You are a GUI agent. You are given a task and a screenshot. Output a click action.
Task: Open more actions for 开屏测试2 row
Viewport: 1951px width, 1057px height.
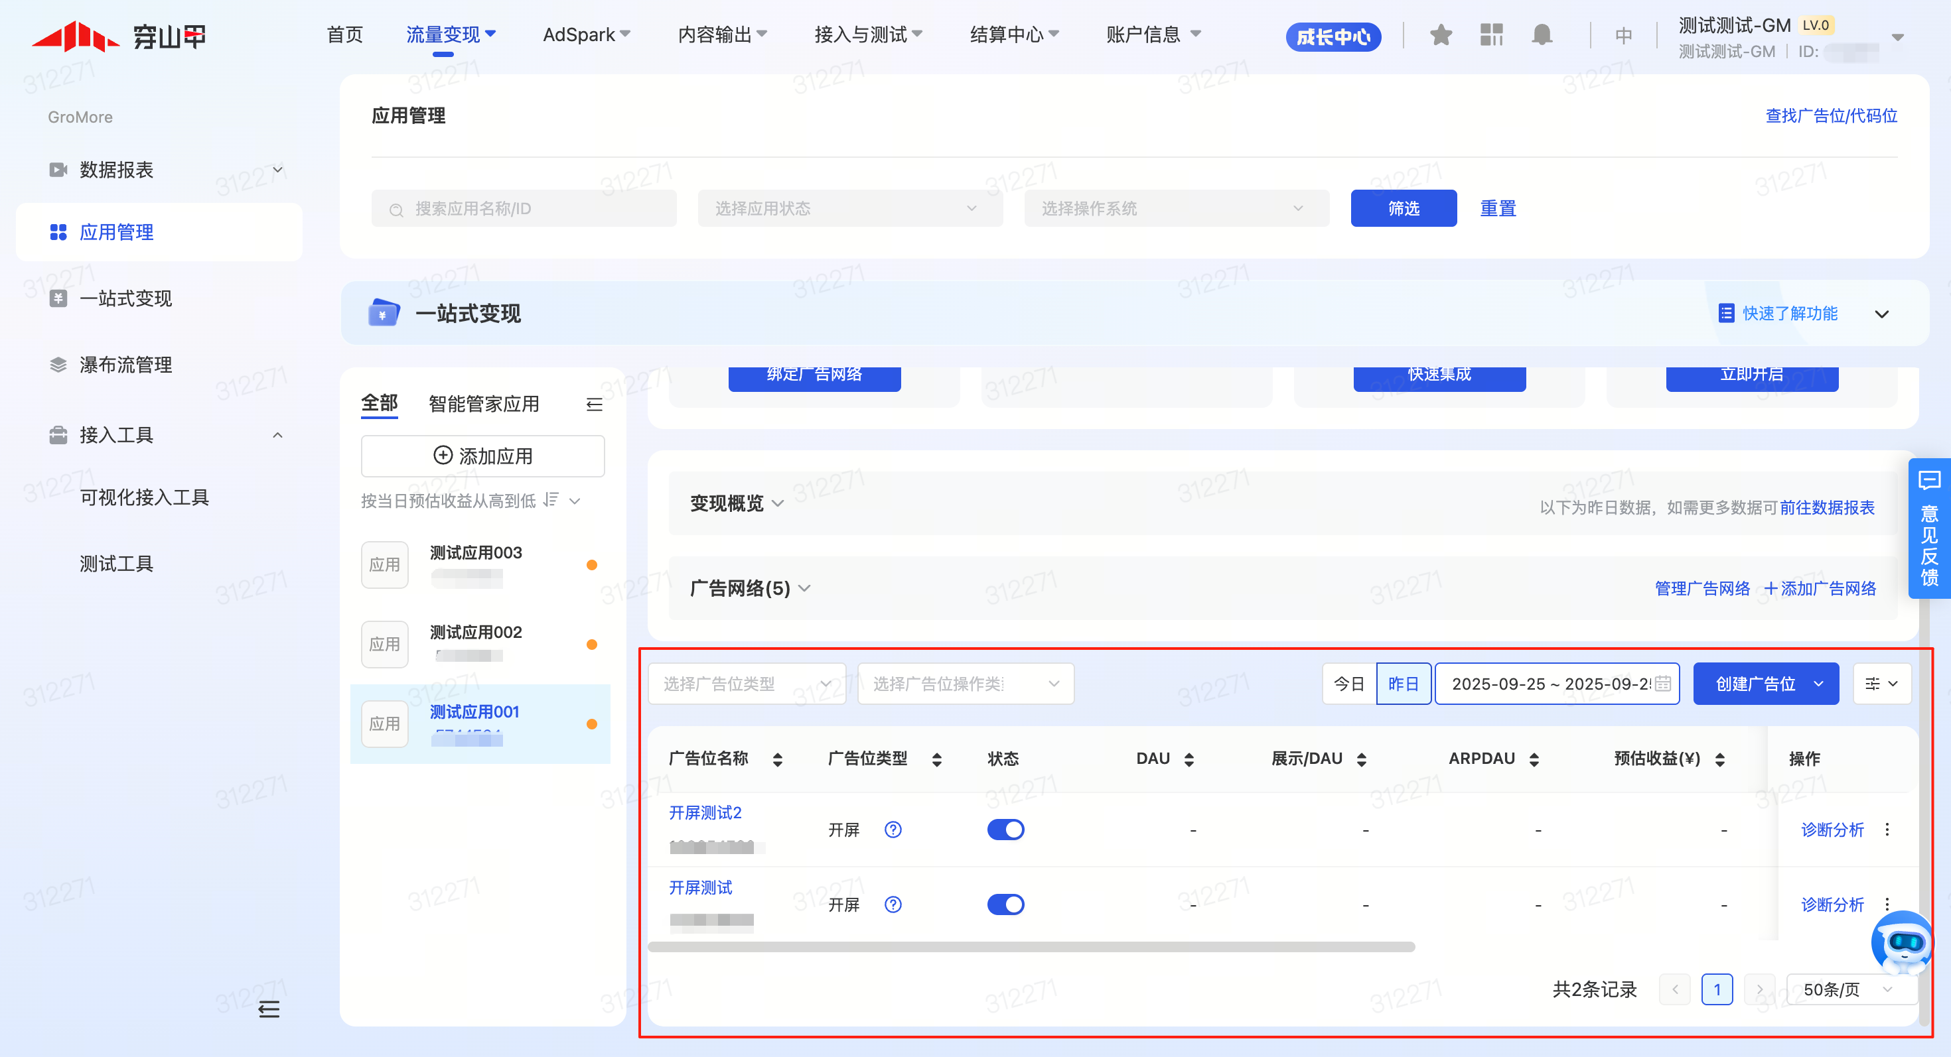pos(1887,830)
